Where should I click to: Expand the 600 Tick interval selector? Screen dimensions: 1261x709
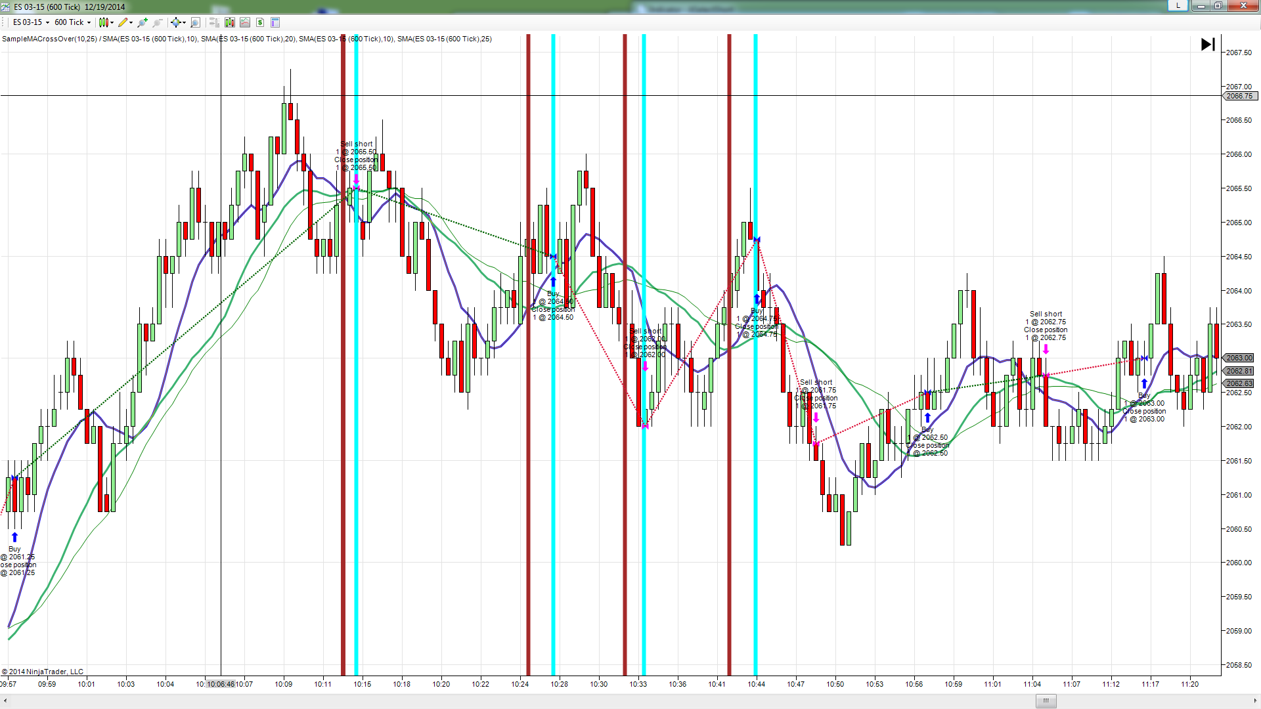click(89, 22)
